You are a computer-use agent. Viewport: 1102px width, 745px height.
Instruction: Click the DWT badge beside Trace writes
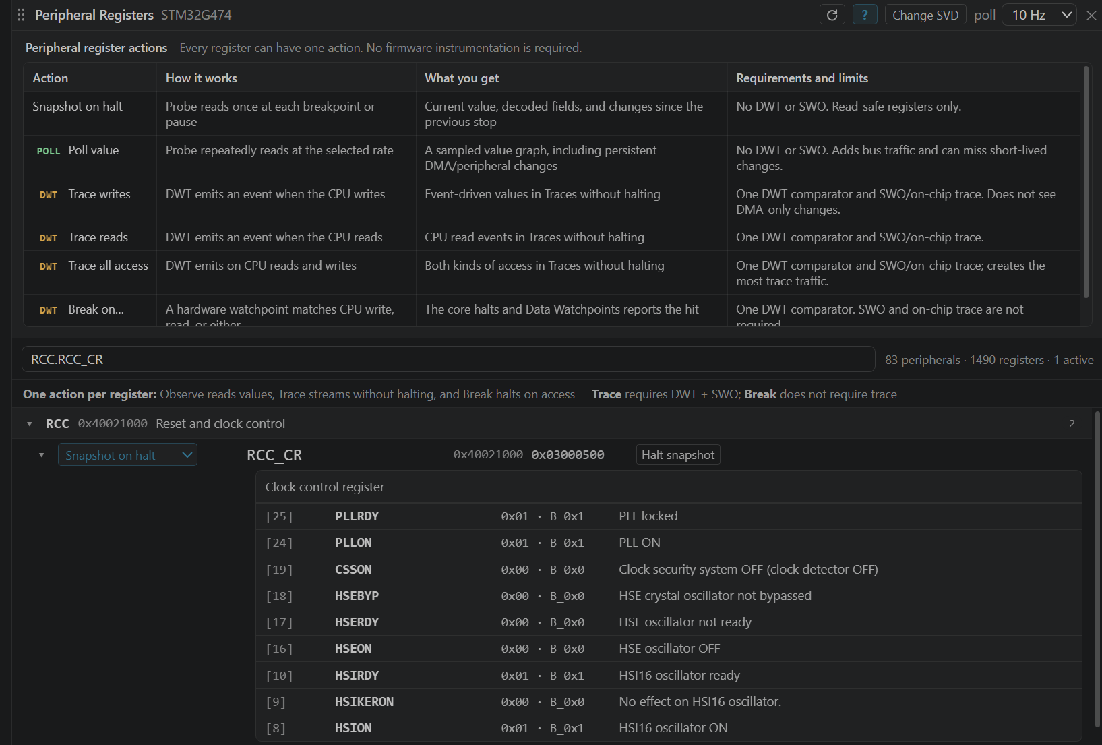(x=49, y=195)
